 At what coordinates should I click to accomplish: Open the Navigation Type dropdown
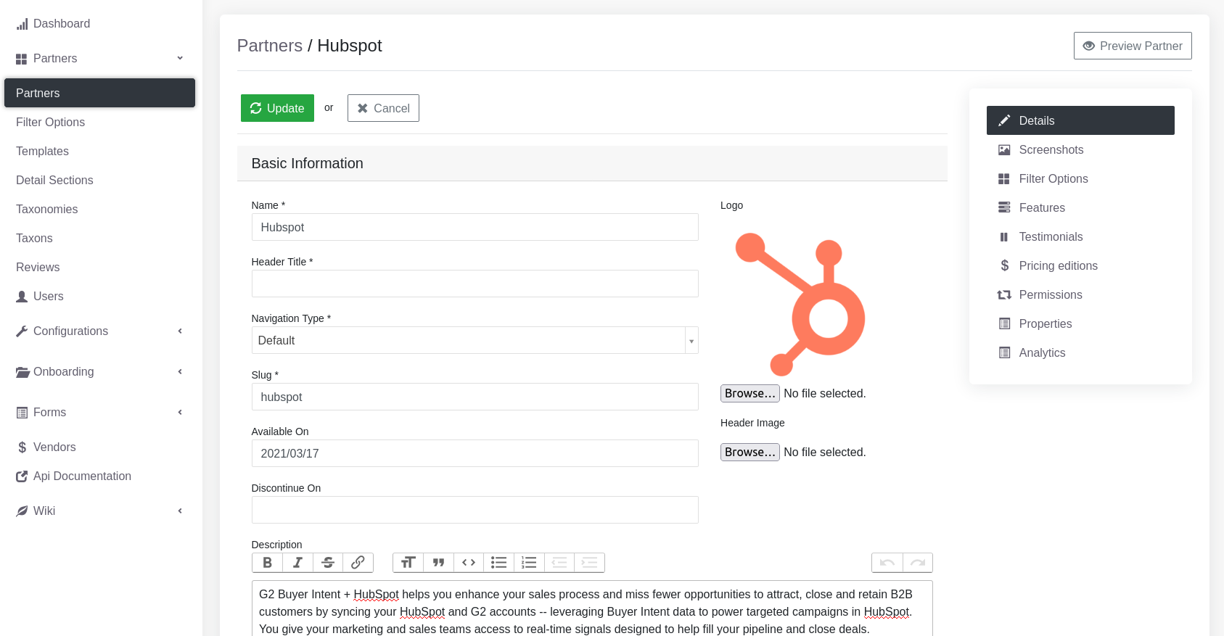475,340
